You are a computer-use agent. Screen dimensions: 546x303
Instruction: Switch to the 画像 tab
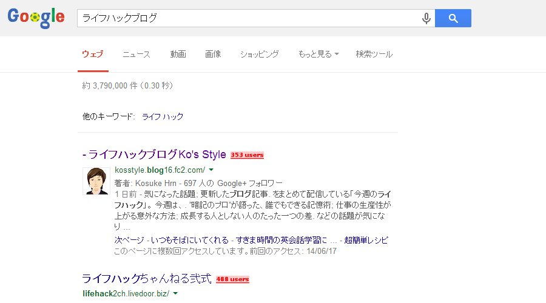213,55
